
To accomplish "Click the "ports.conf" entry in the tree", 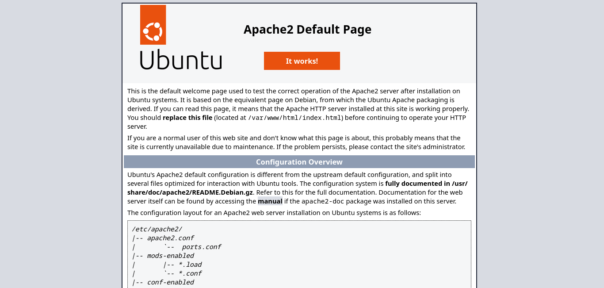I will click(x=202, y=247).
